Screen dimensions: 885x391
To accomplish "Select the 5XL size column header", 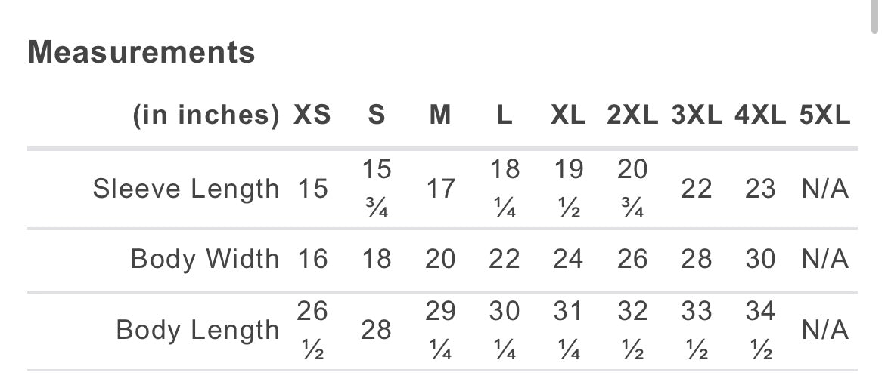I will click(x=824, y=115).
